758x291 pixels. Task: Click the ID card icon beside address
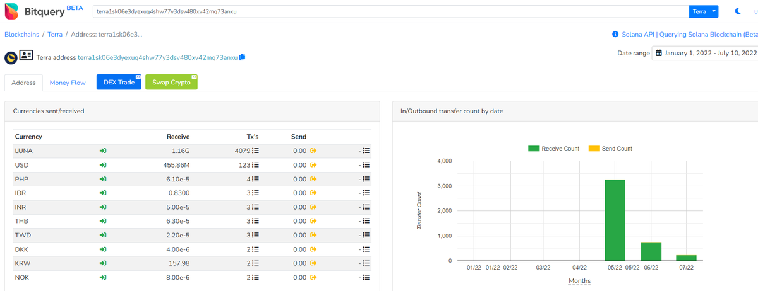pyautogui.click(x=26, y=55)
